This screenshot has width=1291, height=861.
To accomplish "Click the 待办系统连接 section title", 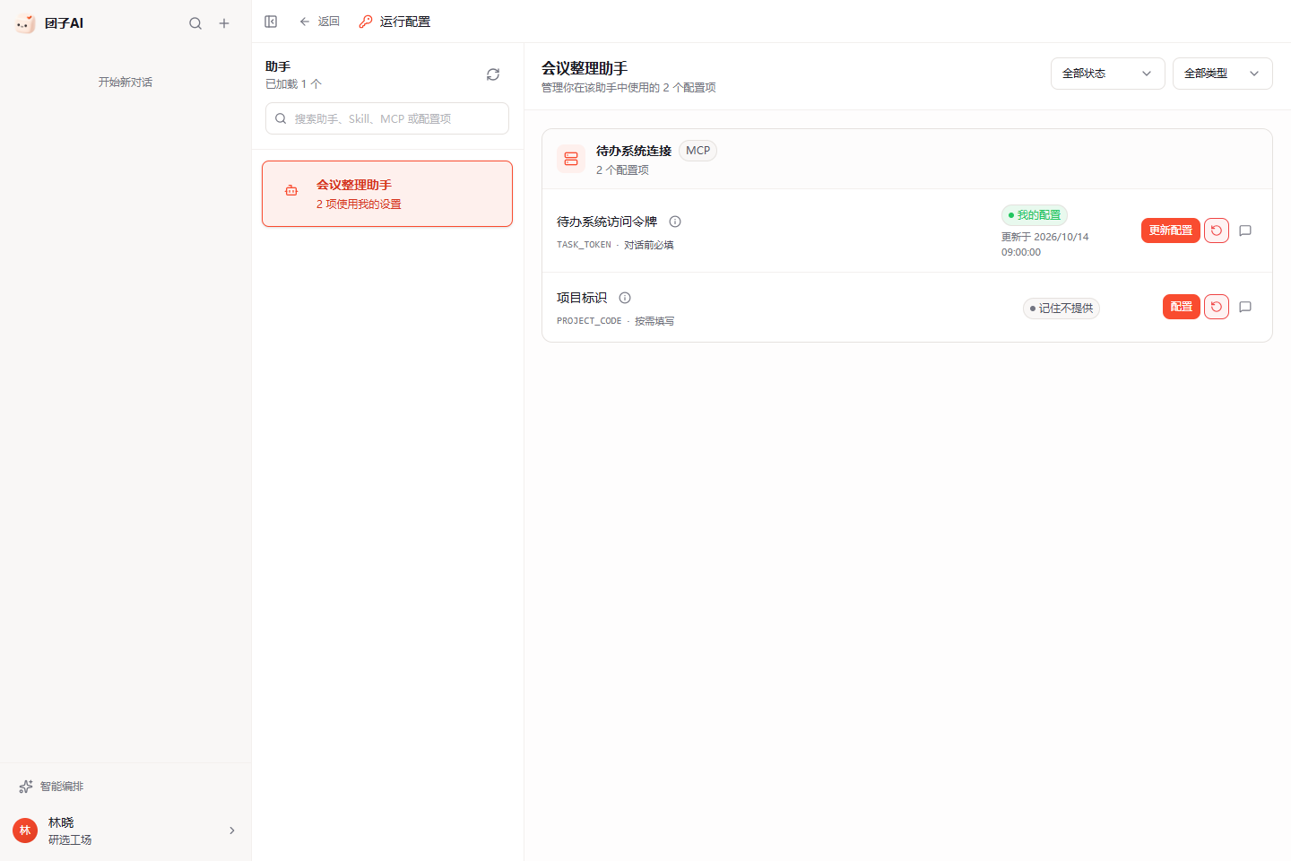I will click(x=634, y=151).
